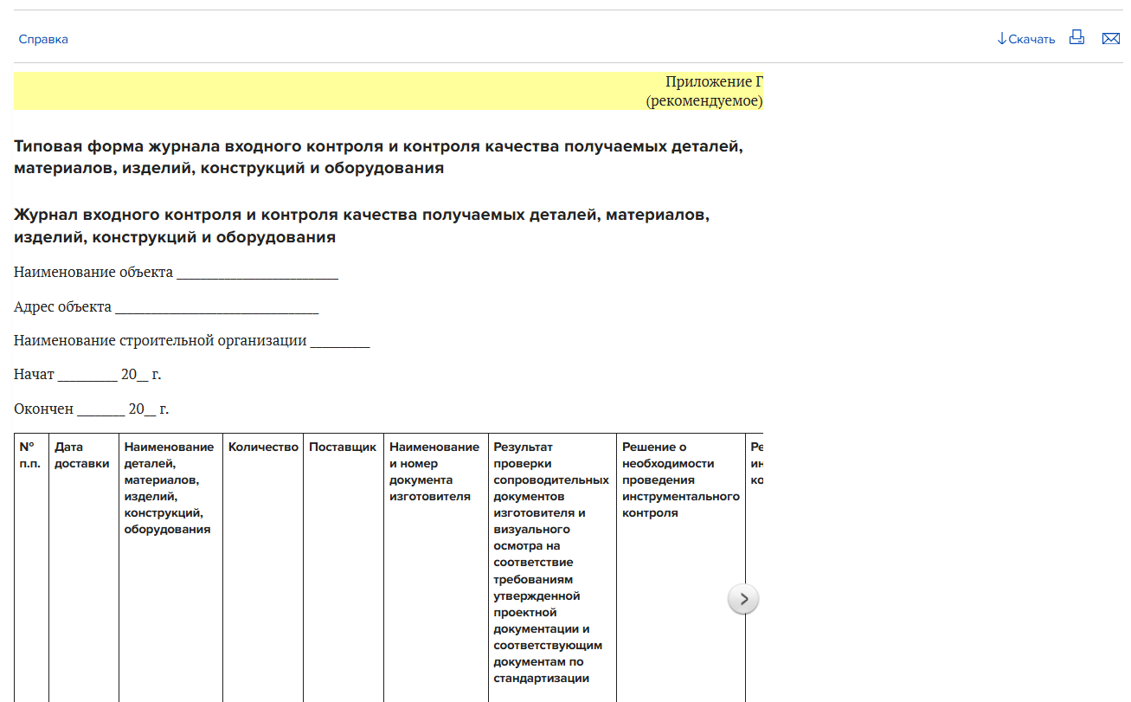Select the Результат проверки column header
1131x702 pixels.
tap(551, 563)
